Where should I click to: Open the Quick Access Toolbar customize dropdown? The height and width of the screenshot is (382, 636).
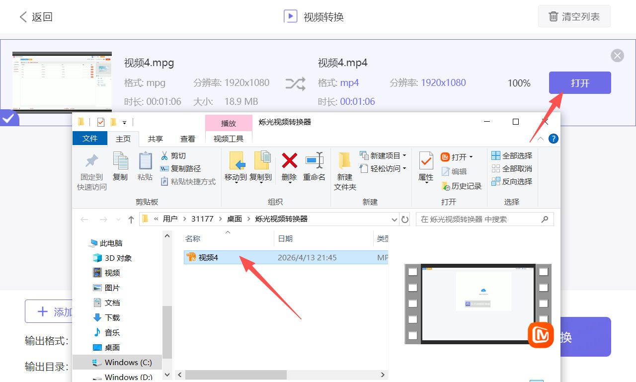(124, 122)
